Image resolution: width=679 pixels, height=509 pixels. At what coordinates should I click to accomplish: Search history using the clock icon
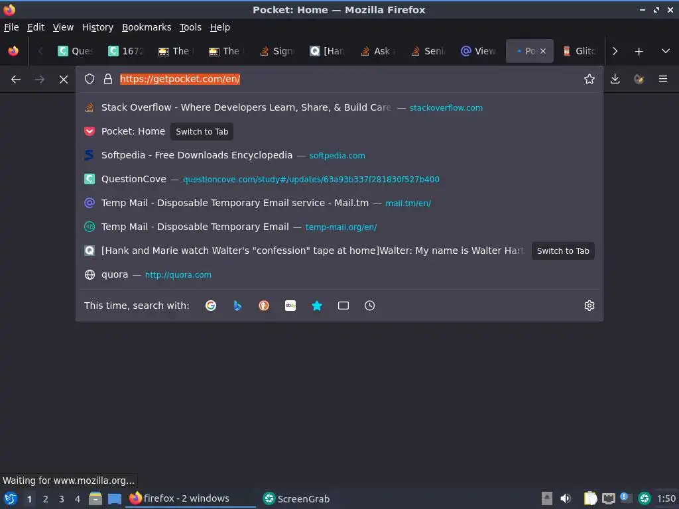[370, 306]
